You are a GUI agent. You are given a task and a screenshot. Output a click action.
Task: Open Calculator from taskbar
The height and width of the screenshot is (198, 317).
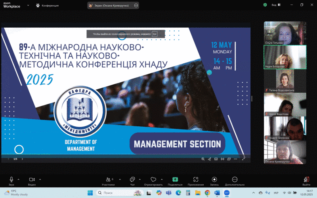pyautogui.click(x=188, y=193)
